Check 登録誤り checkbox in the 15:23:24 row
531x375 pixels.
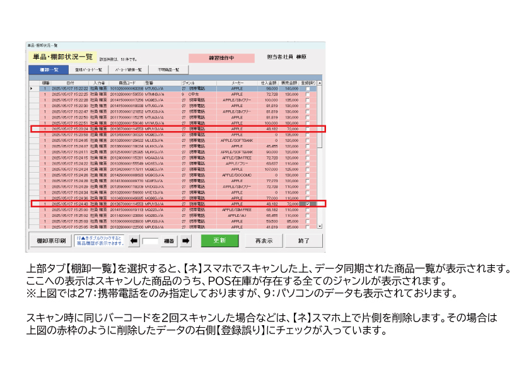pyautogui.click(x=308, y=129)
